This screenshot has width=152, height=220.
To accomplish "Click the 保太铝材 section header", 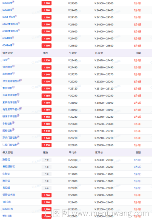I will [8, 53].
